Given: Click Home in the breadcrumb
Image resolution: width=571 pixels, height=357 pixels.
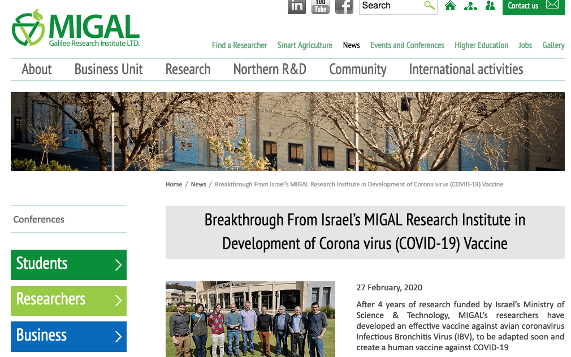Looking at the screenshot, I should tap(174, 185).
